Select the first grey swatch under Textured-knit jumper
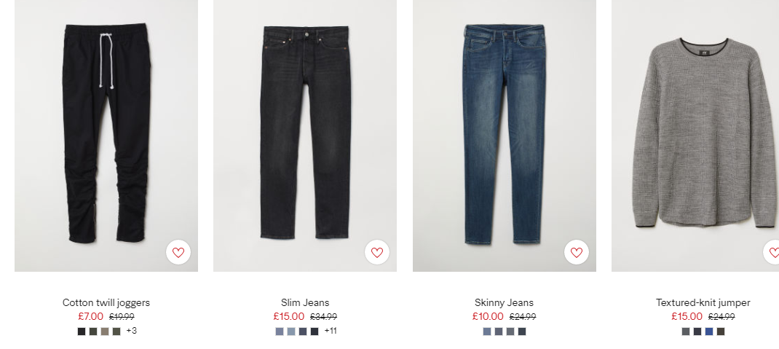The width and height of the screenshot is (779, 349). (x=686, y=332)
